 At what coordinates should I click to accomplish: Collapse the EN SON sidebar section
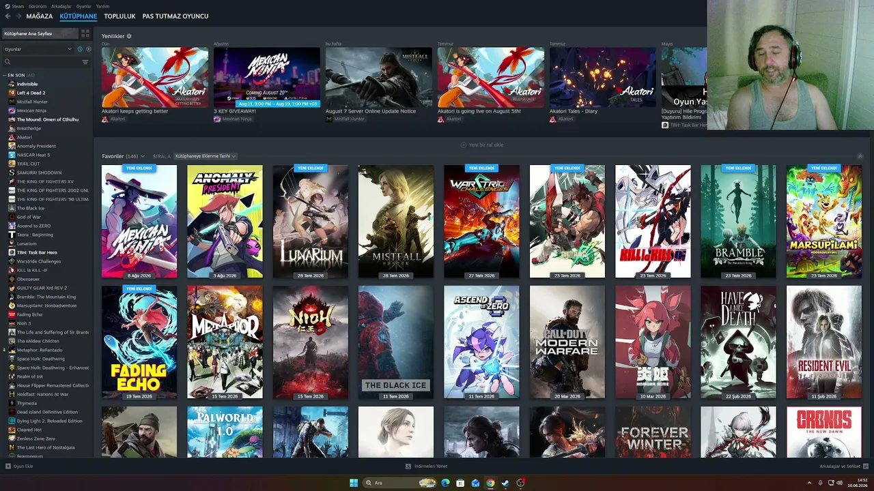tap(5, 75)
